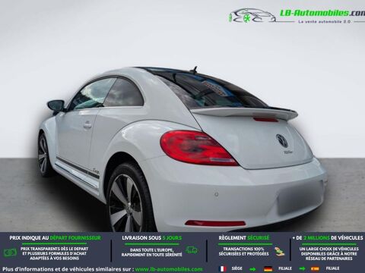Screen dimensions: 365x273
Task: Click the 'La vente automobile 2.0' tagline
Action: (x=325, y=22)
